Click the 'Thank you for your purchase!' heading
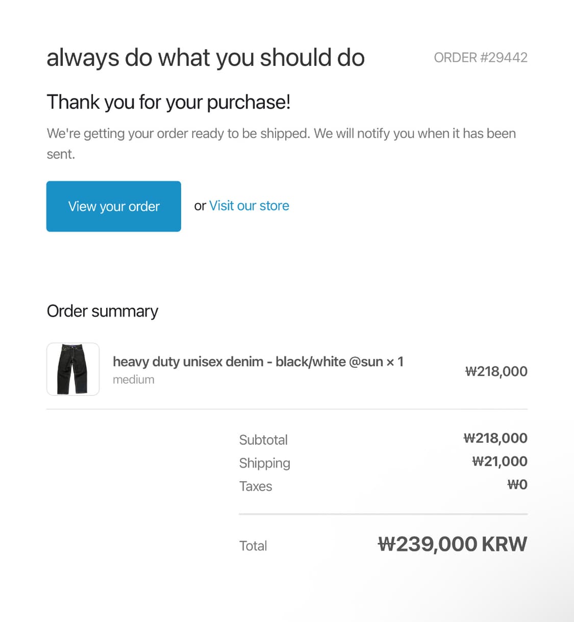This screenshot has width=574, height=622. click(168, 102)
